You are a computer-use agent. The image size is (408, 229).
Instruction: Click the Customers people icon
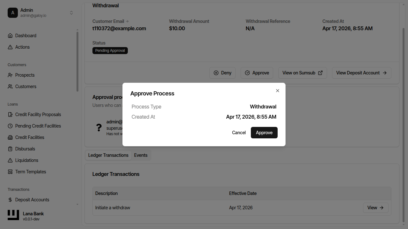(10, 87)
